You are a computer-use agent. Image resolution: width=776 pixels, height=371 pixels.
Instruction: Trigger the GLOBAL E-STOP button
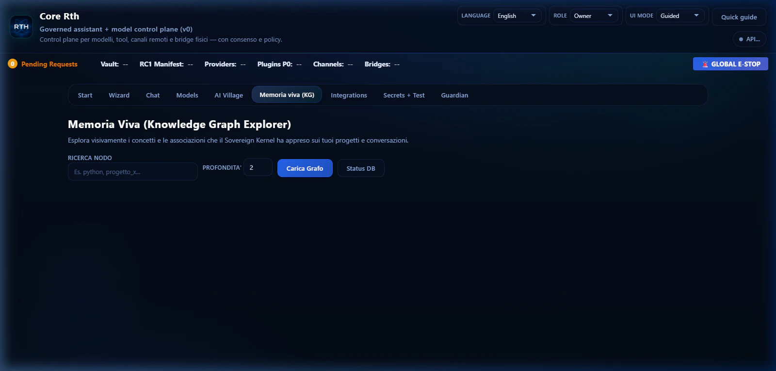click(730, 64)
